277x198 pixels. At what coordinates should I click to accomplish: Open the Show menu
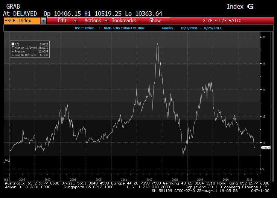click(x=155, y=21)
